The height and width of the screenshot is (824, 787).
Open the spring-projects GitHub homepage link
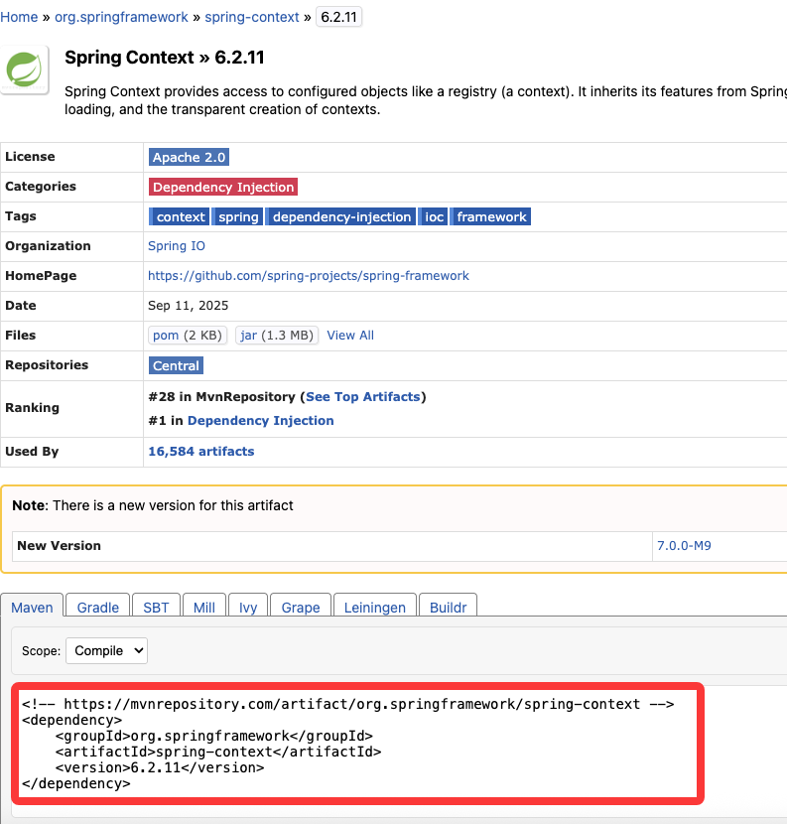[309, 276]
